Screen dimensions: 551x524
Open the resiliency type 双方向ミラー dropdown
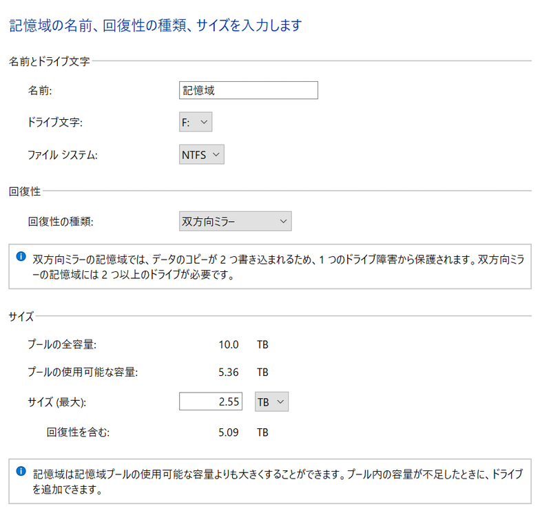(x=235, y=221)
